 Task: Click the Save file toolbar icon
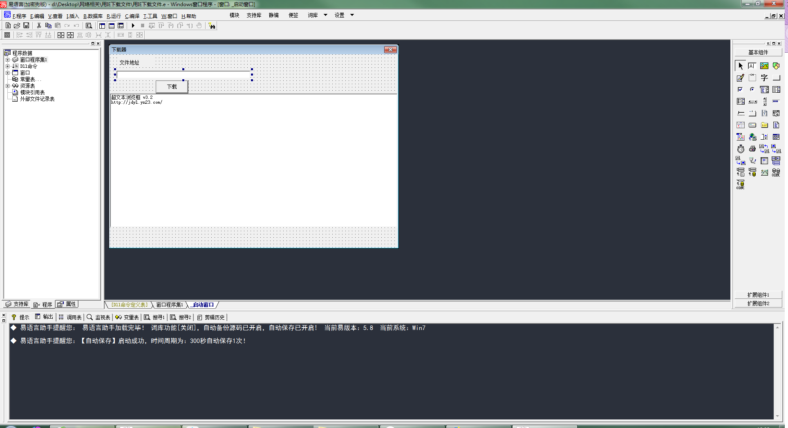click(26, 26)
